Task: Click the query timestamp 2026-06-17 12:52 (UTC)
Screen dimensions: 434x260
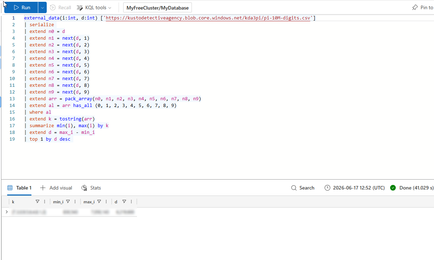Action: point(355,188)
